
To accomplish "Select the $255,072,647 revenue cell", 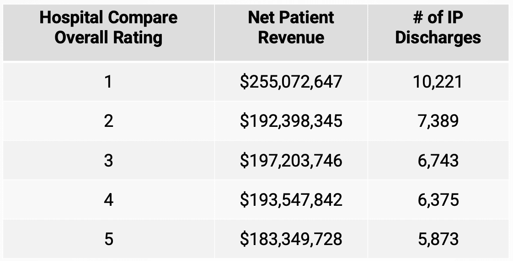I will click(x=291, y=82).
